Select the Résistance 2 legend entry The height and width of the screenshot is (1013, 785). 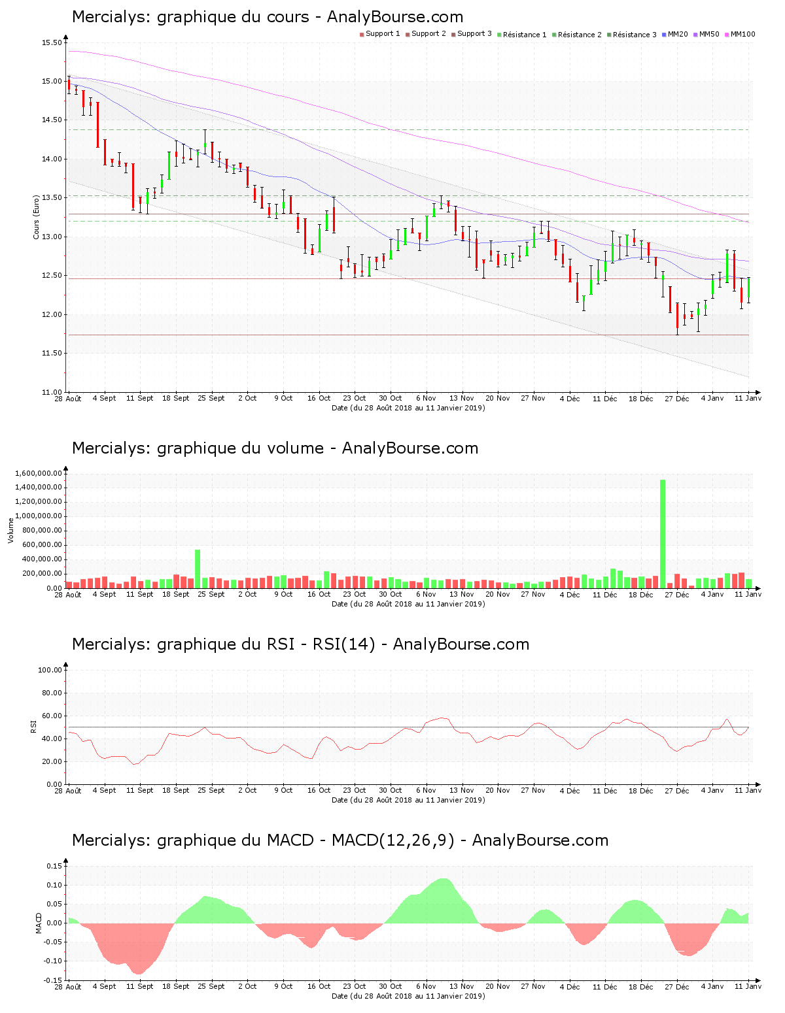576,35
